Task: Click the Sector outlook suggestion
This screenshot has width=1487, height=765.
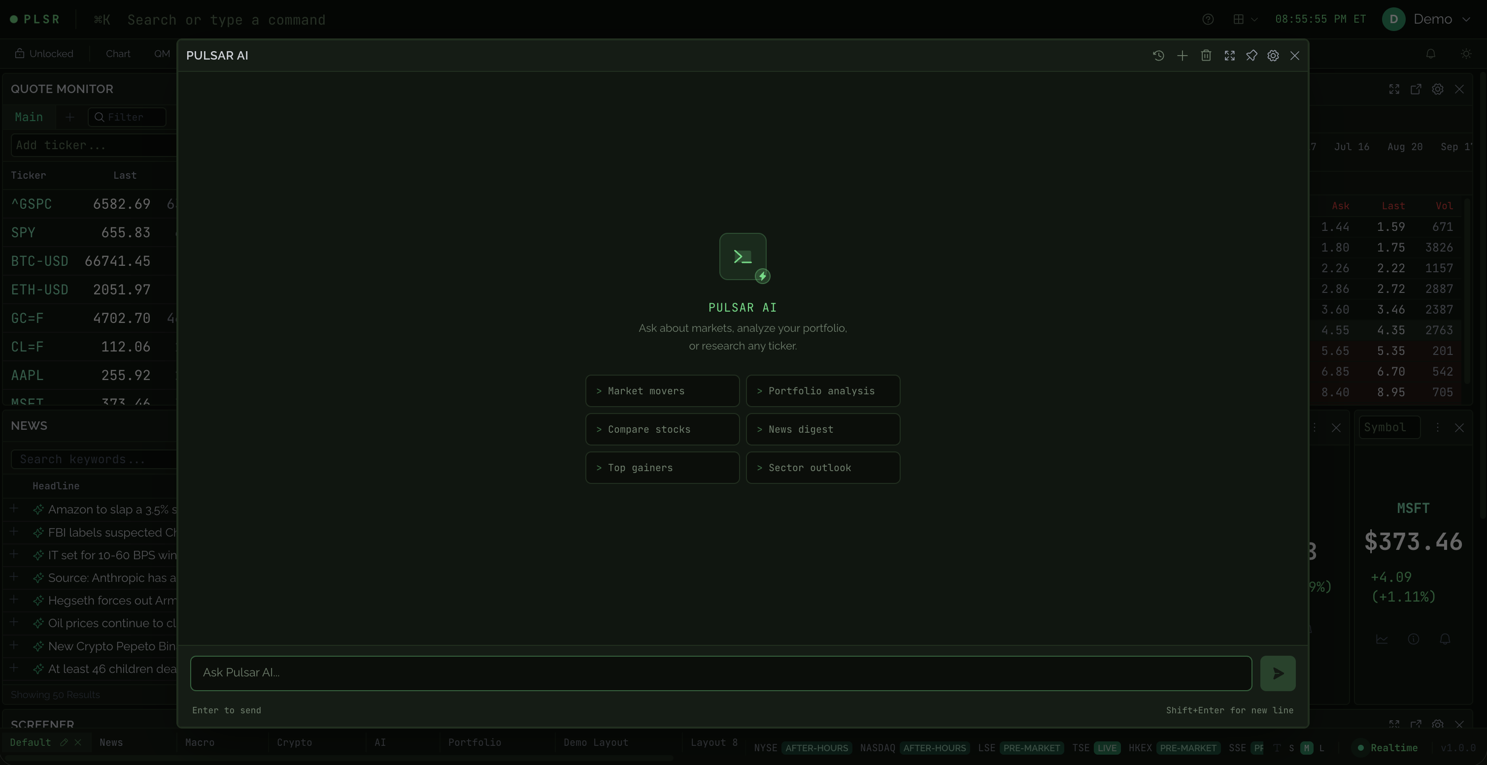Action: 823,467
